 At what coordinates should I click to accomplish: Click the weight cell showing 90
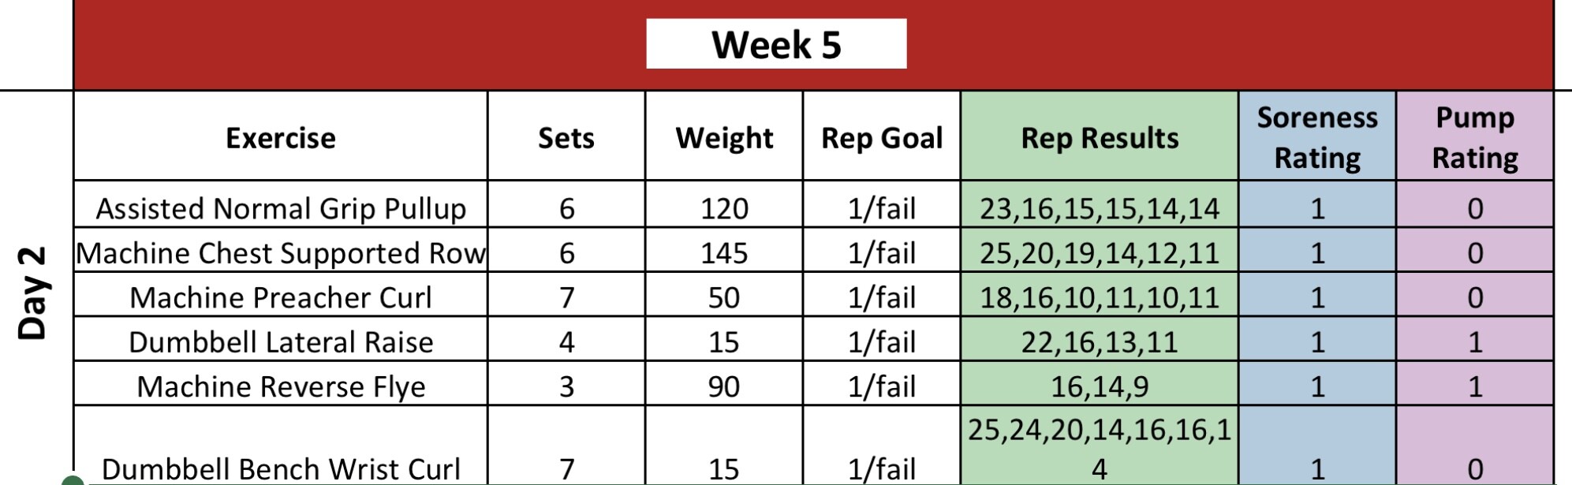(724, 386)
